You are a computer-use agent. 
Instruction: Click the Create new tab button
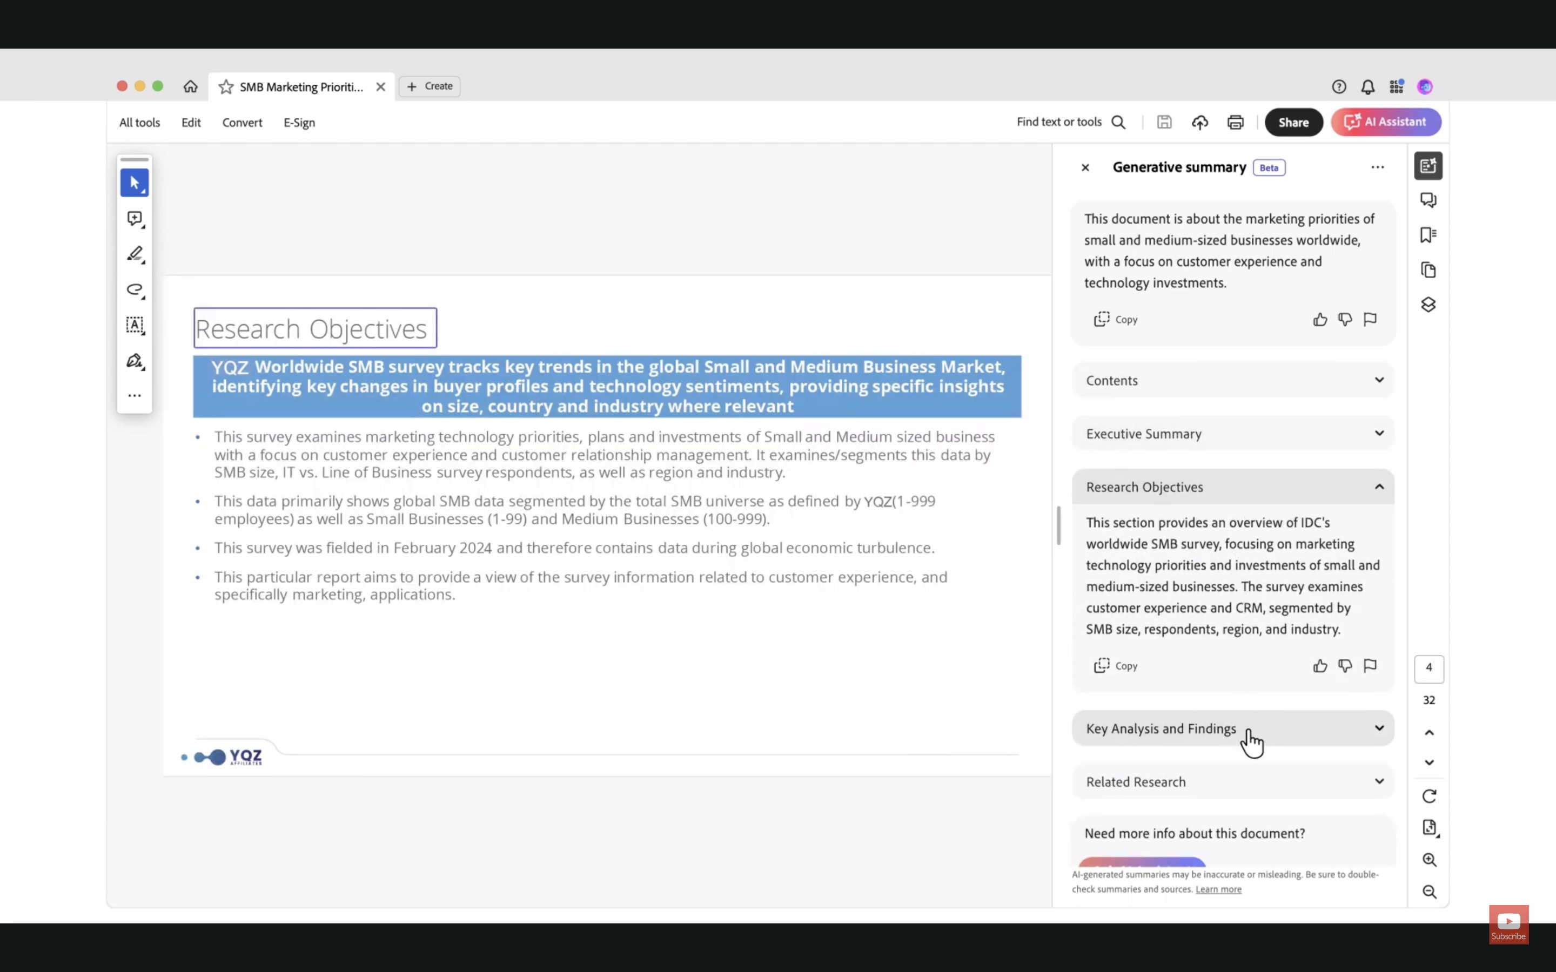(x=430, y=86)
